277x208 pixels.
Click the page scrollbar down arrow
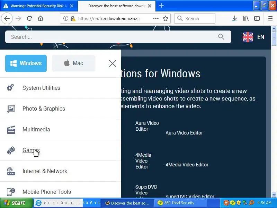274,195
